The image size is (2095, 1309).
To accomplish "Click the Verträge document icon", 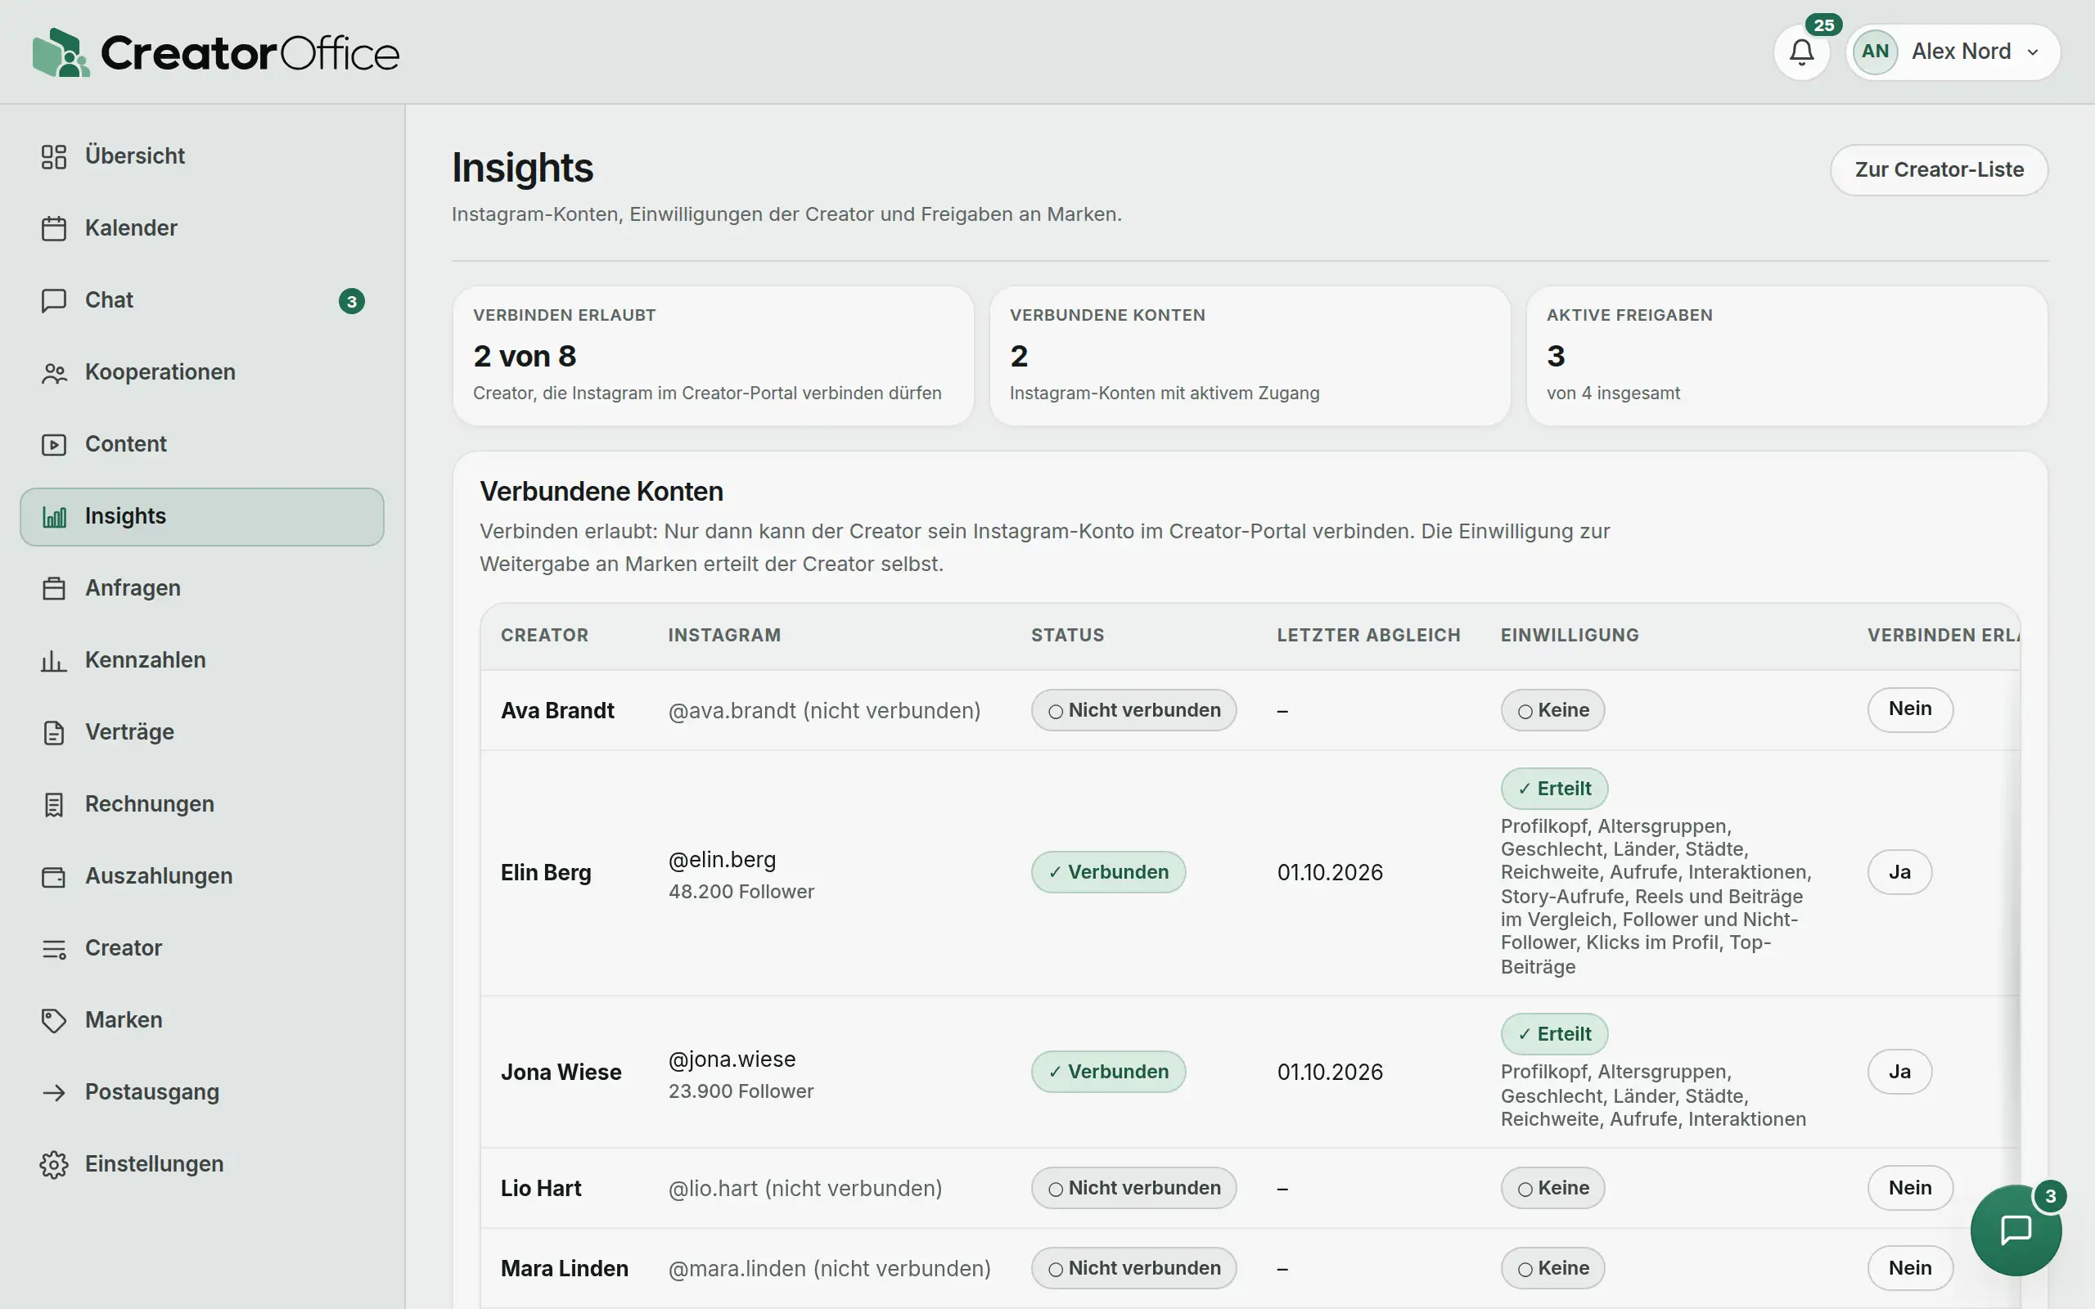I will pyautogui.click(x=54, y=732).
